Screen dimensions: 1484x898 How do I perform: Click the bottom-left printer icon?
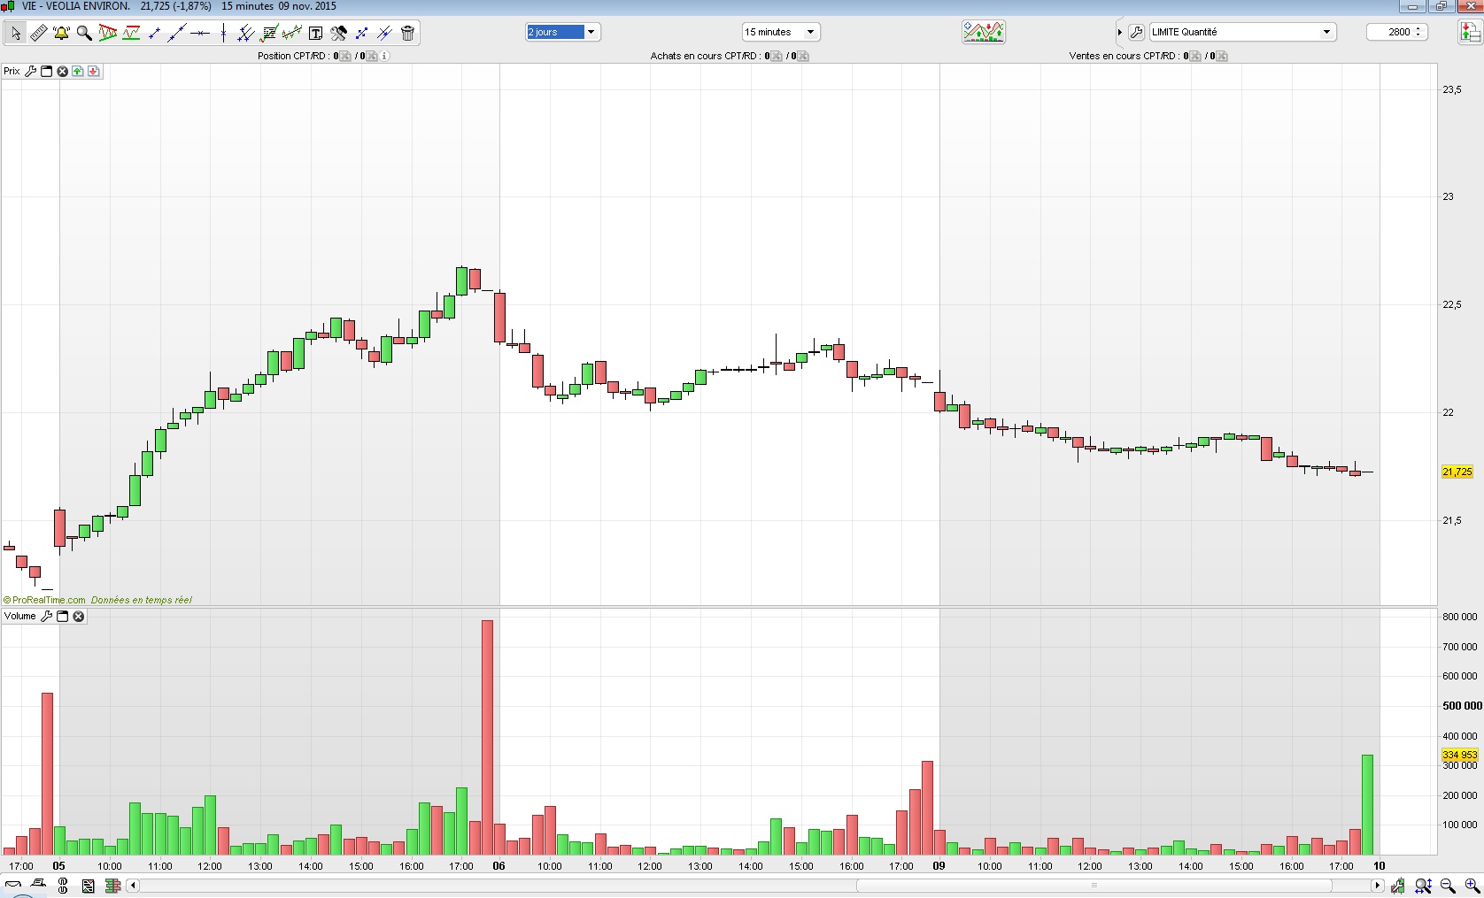click(x=38, y=885)
